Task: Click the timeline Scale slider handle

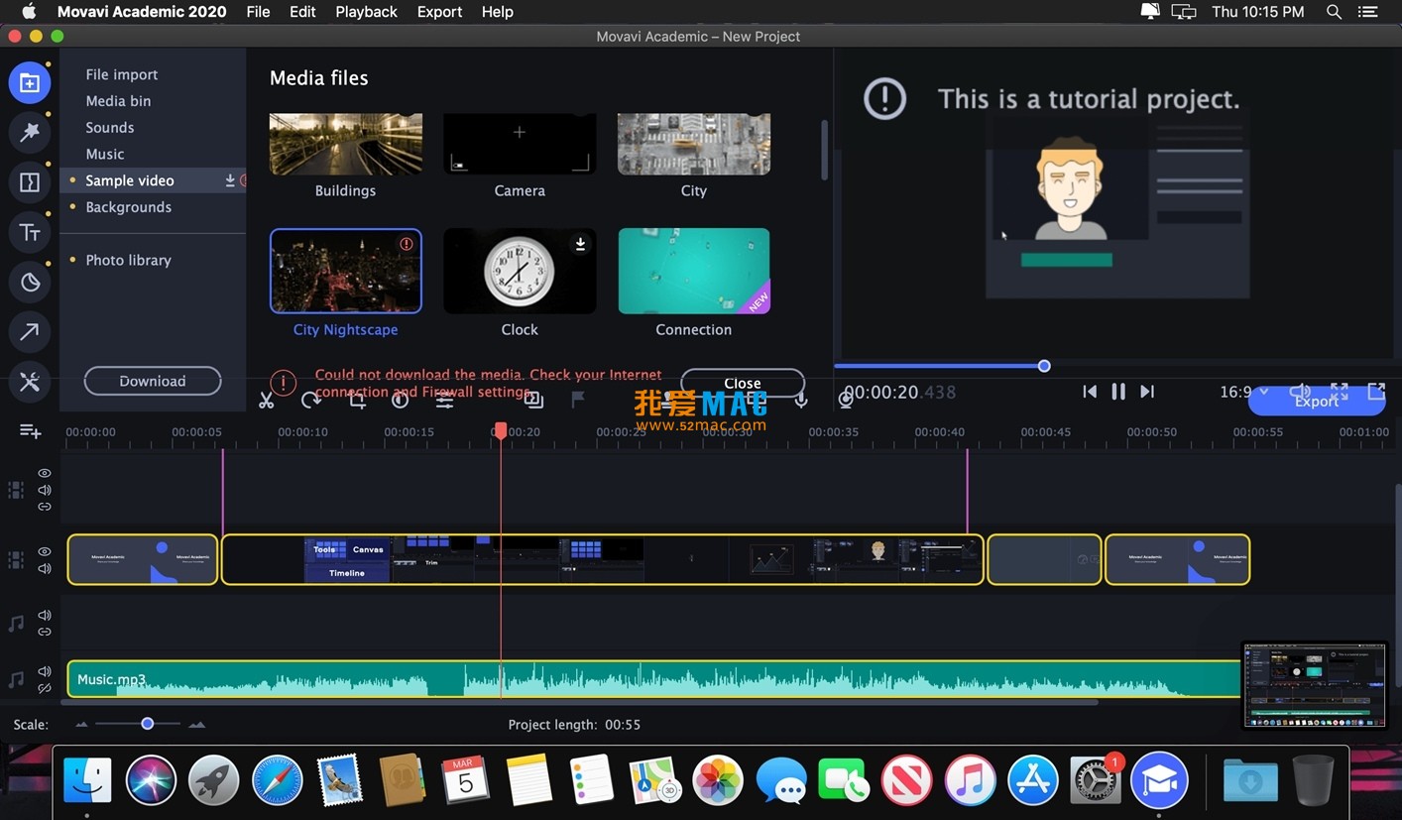Action: point(148,724)
